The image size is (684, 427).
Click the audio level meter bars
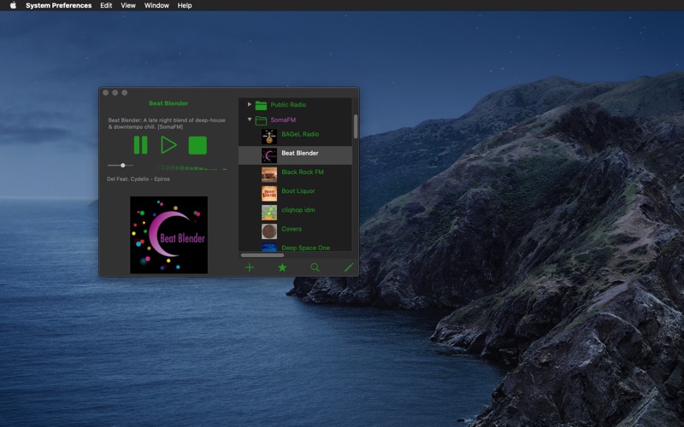(x=192, y=167)
